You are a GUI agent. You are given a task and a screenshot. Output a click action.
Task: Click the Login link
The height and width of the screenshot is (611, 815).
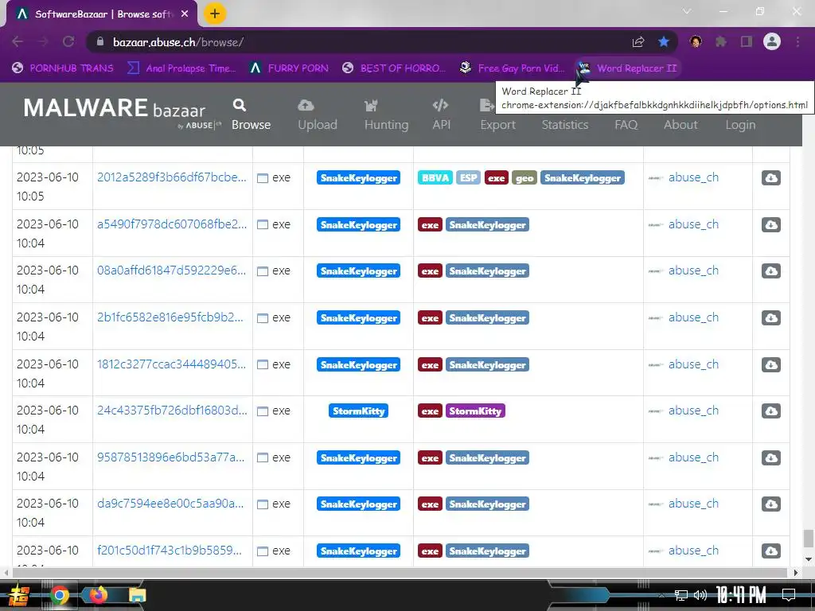point(740,125)
